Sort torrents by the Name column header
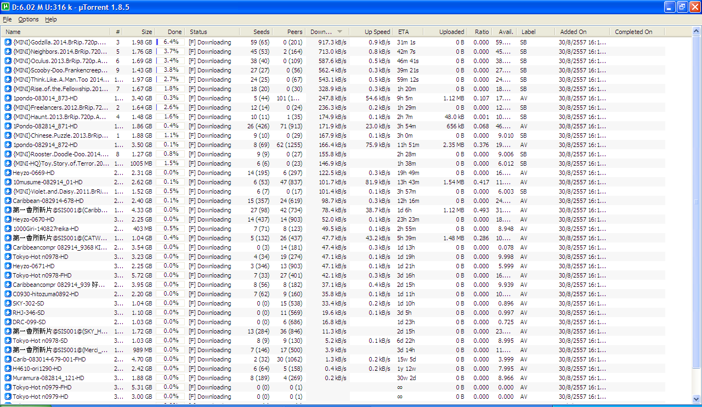The width and height of the screenshot is (702, 407). (x=56, y=32)
